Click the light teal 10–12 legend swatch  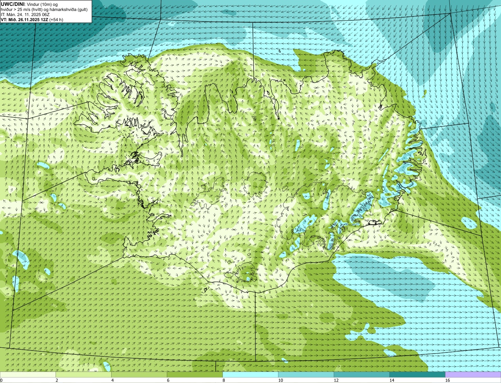(x=306, y=374)
